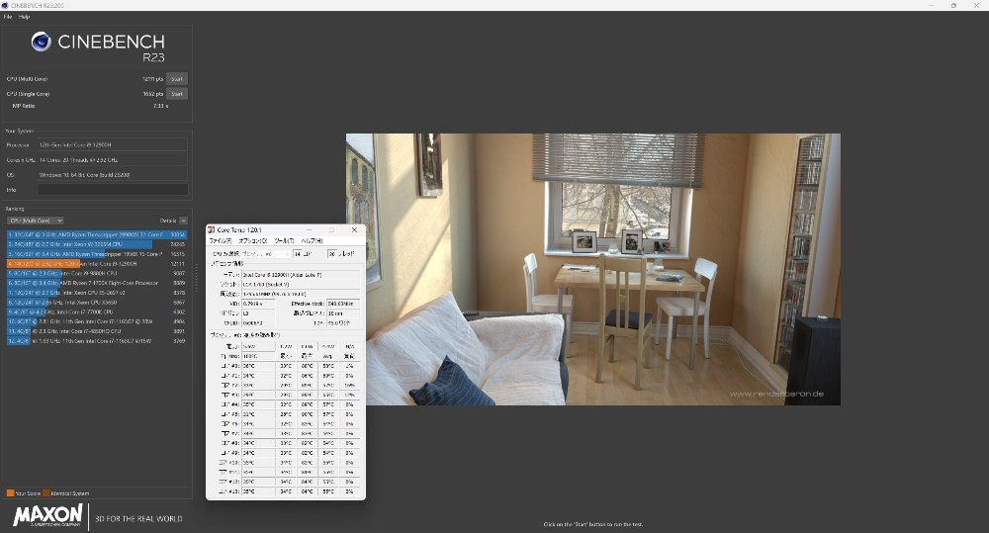This screenshot has height=533, width=989.
Task: Open the ツール(T) menu in Core Temp
Action: (x=284, y=241)
